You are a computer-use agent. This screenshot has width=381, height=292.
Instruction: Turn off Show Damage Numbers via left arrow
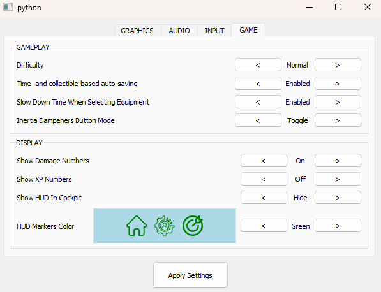[264, 161]
